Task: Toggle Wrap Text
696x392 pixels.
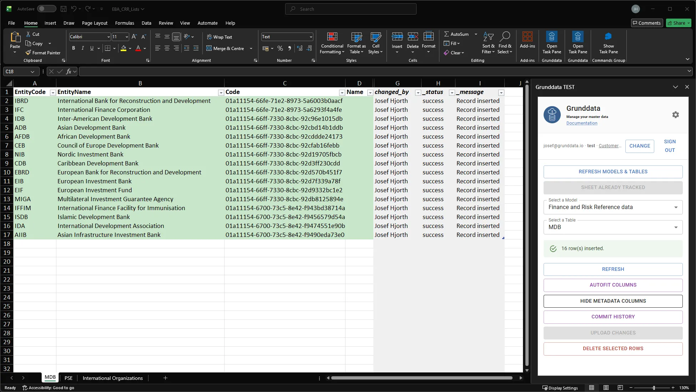Action: [220, 37]
